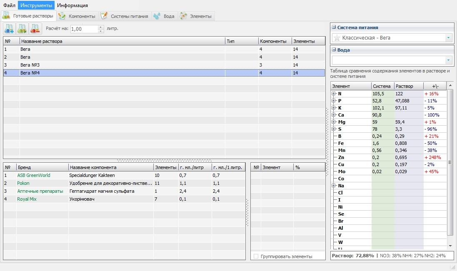This screenshot has height=271, width=457.
Task: Expand the Ca element tree node
Action: (334, 115)
